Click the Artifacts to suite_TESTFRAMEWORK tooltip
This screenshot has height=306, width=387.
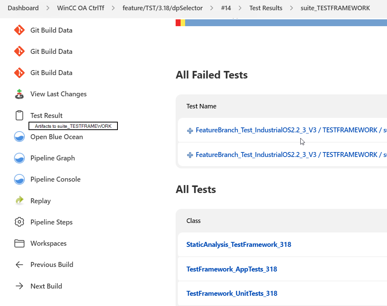coord(73,126)
